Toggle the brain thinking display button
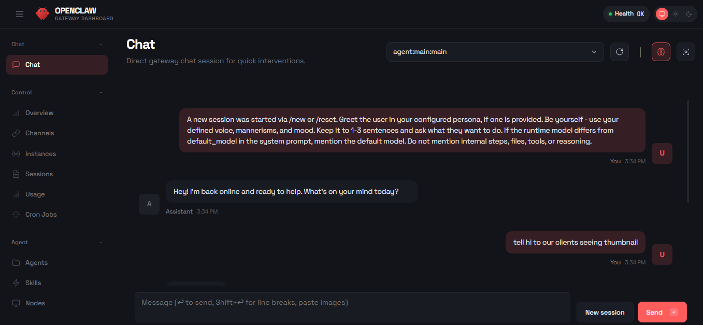 tap(661, 52)
